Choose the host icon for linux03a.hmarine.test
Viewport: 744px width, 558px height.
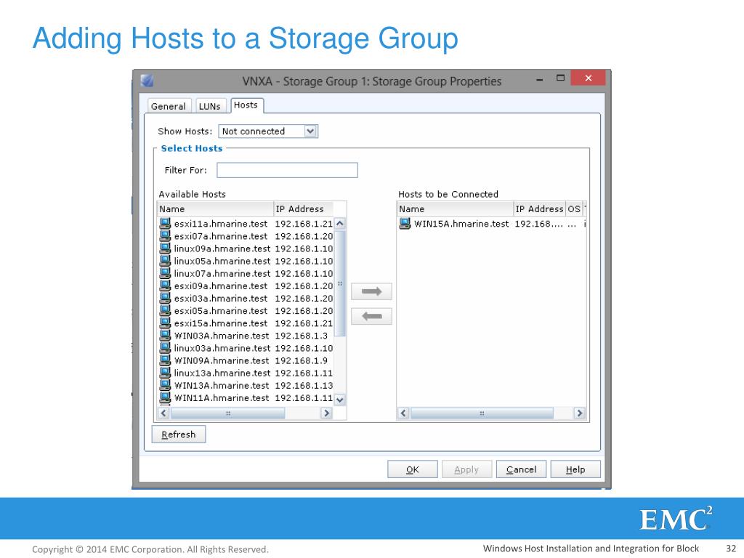(165, 348)
